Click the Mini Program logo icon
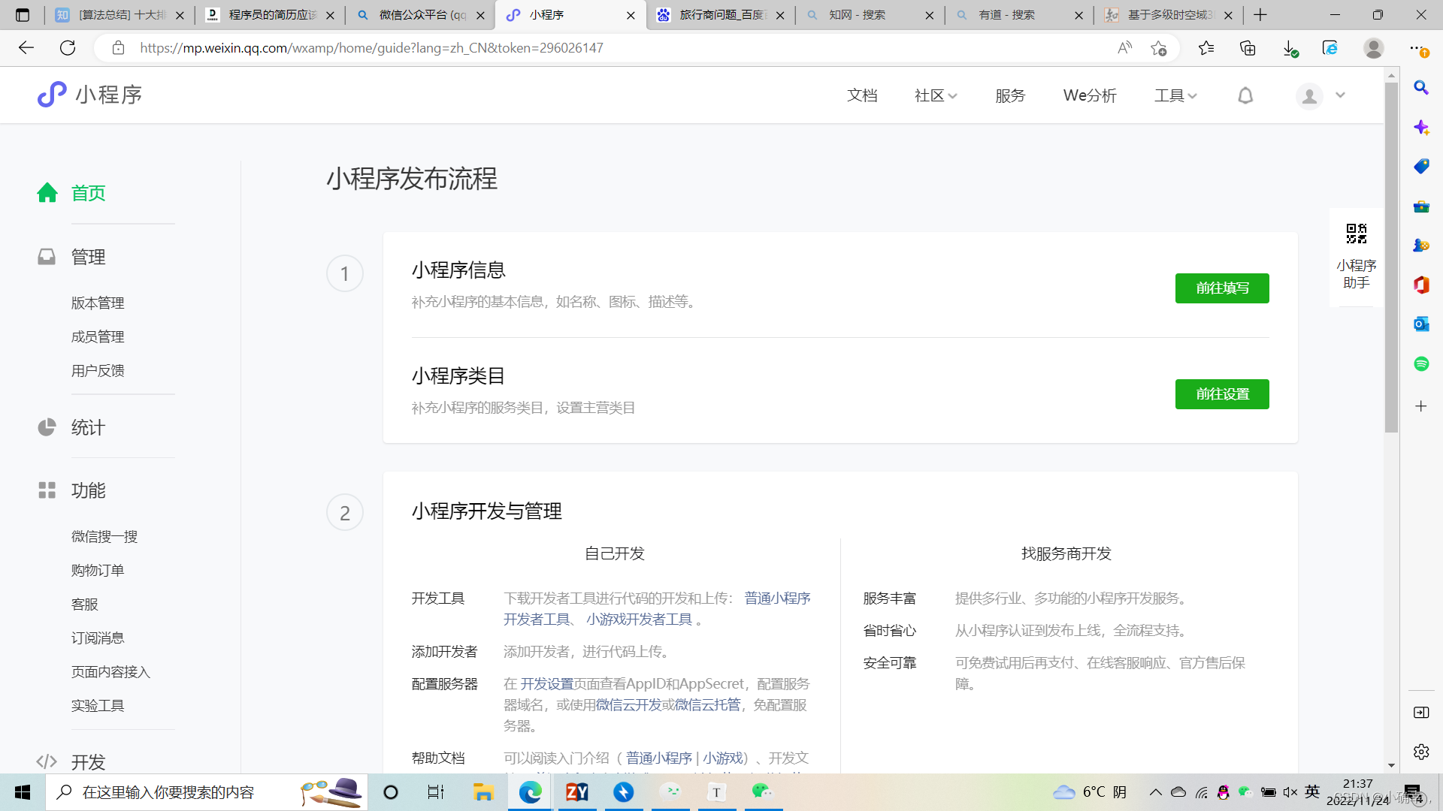 (52, 95)
